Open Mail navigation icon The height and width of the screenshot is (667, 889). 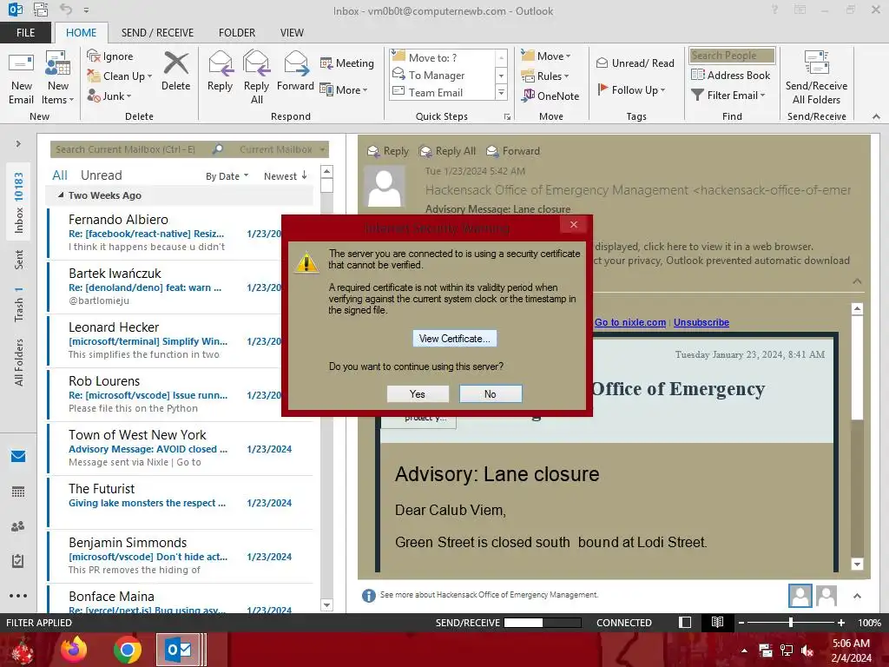pyautogui.click(x=18, y=456)
